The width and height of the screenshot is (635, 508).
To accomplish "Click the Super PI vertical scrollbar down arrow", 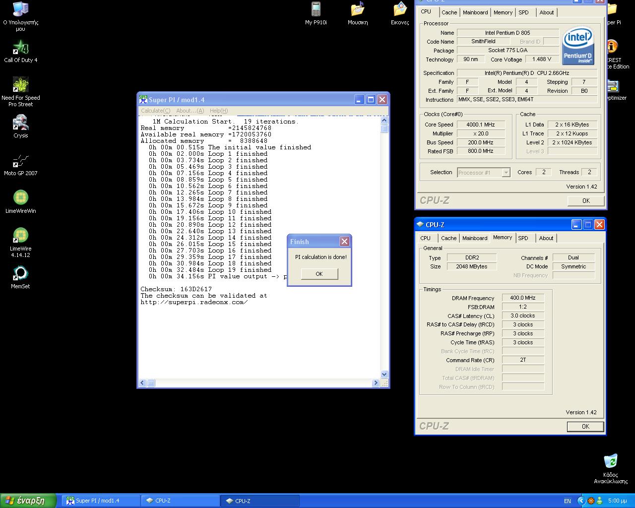I will (x=384, y=375).
